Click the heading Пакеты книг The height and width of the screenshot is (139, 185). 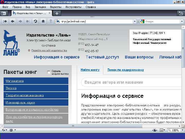click(x=20, y=72)
